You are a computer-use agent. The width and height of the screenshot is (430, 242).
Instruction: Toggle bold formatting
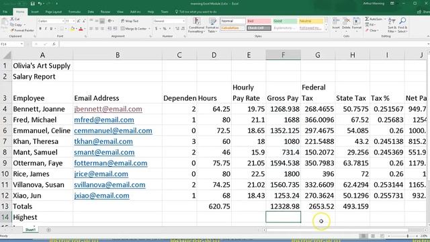click(40, 29)
